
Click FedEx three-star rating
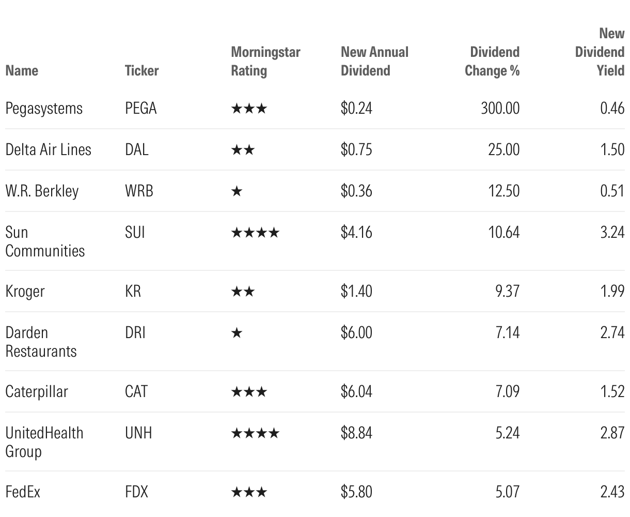click(249, 492)
